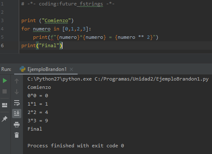This screenshot has width=212, height=154.
Task: Click the Comienzo output line
Action: [39, 87]
